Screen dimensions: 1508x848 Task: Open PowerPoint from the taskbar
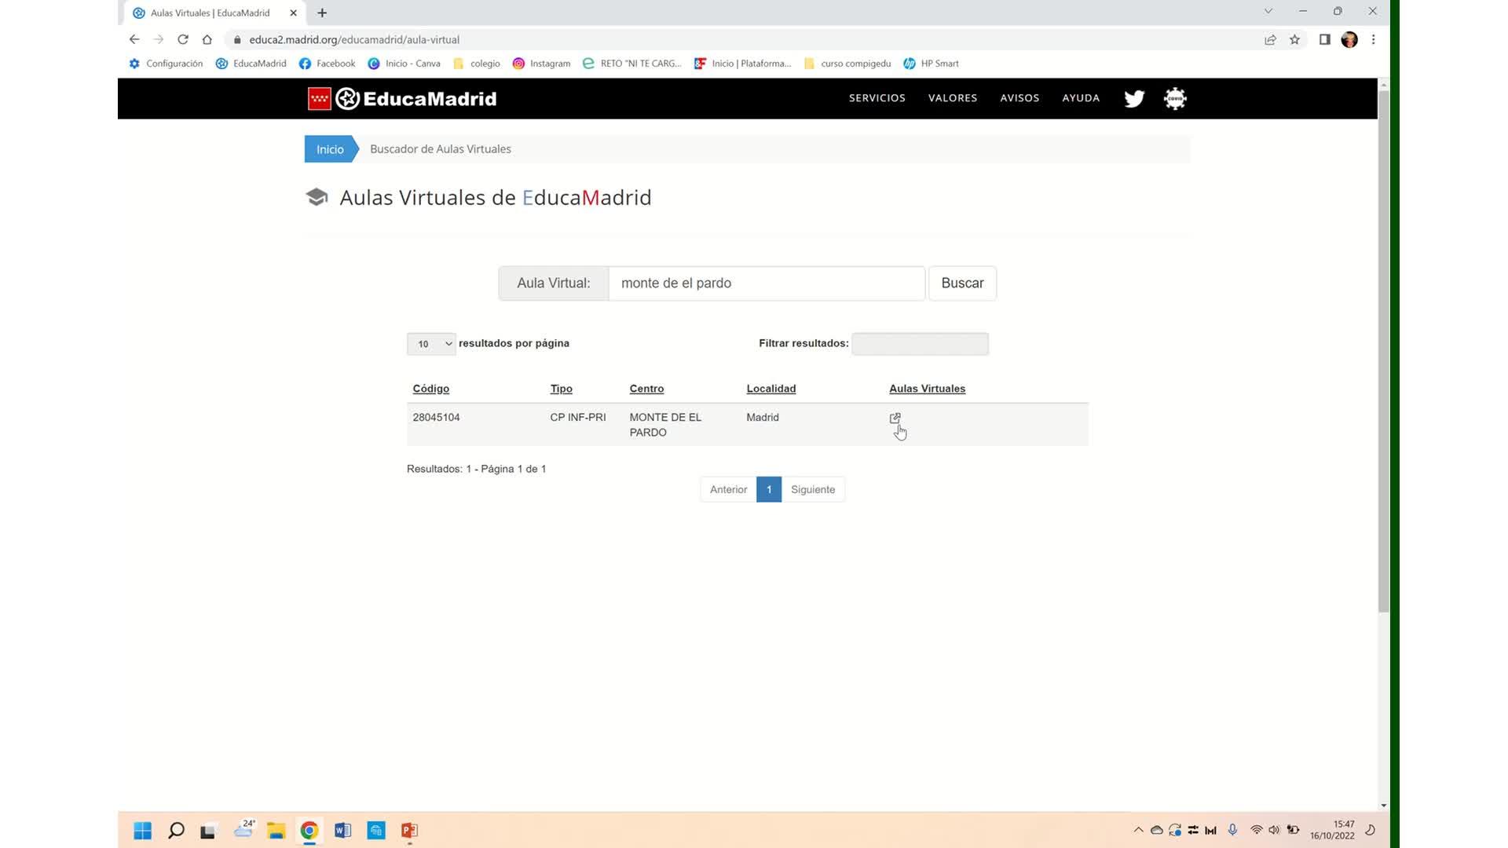[409, 831]
